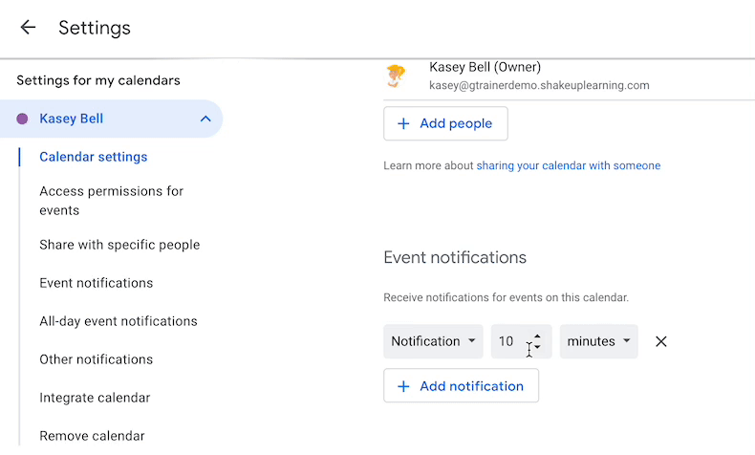
Task: Increase notification time with up arrow
Action: coord(537,336)
